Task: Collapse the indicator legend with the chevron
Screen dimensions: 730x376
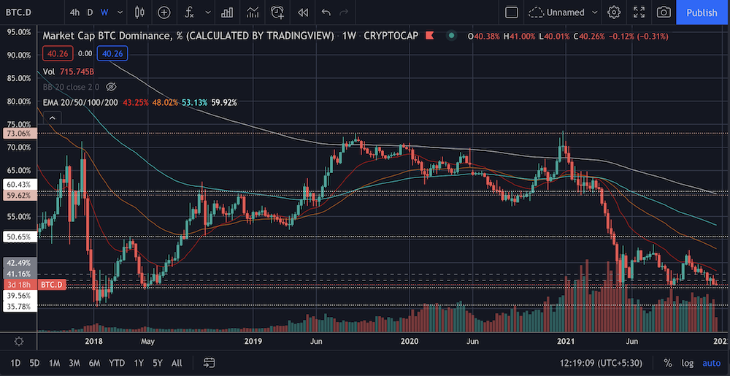Action: tap(52, 119)
